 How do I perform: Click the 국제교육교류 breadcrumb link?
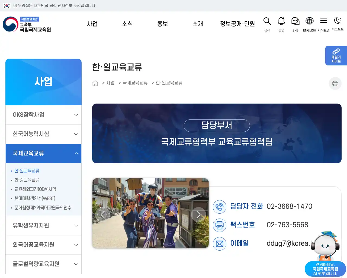pos(135,83)
